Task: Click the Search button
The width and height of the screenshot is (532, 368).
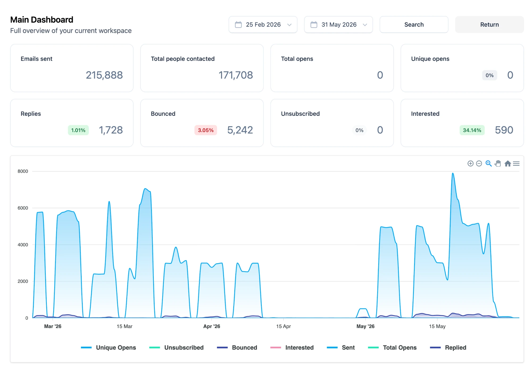Action: (414, 25)
